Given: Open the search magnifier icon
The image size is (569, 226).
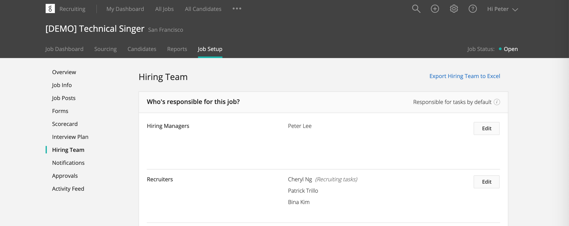Looking at the screenshot, I should click(416, 9).
